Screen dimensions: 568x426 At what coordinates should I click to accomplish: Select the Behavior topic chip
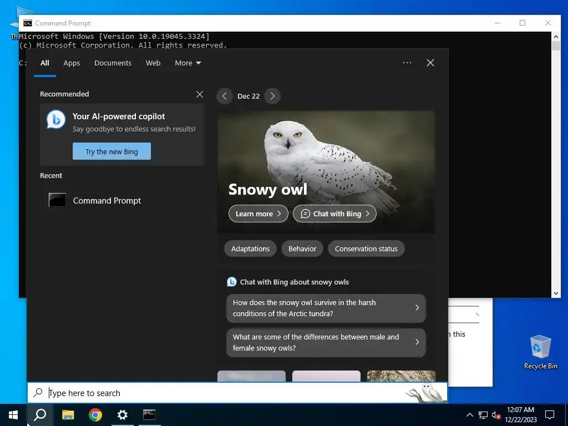[x=302, y=249]
